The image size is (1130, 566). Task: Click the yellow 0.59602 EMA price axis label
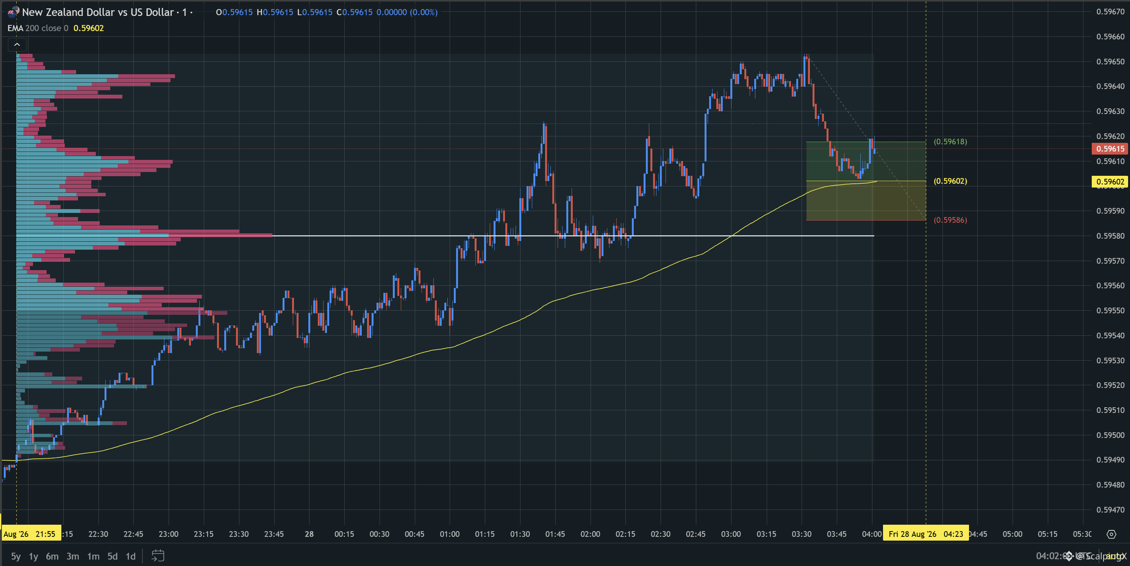tap(1110, 181)
